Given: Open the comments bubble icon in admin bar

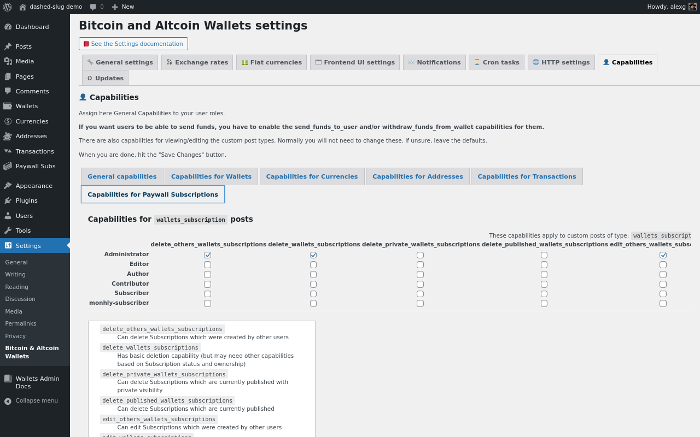Looking at the screenshot, I should (x=93, y=7).
